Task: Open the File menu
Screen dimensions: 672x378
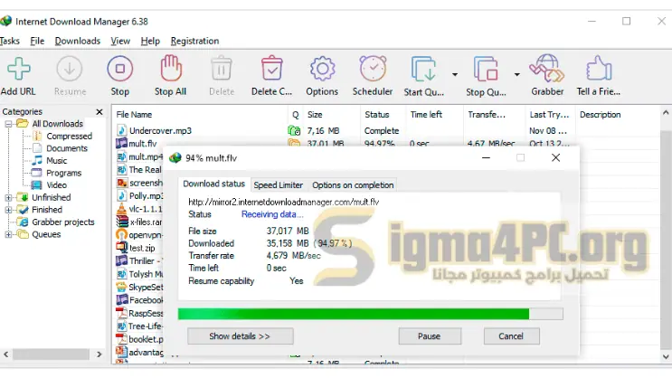Action: pyautogui.click(x=37, y=41)
